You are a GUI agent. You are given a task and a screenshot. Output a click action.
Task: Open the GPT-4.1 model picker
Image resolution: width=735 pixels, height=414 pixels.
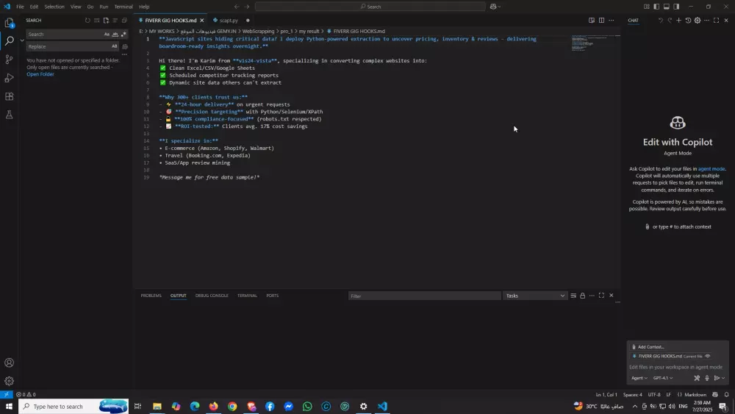click(663, 378)
